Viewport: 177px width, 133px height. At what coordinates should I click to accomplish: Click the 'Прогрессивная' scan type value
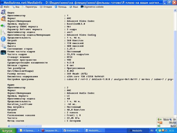point(76,68)
